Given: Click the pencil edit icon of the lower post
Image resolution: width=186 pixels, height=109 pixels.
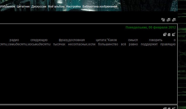Looking at the screenshot, I should click(x=174, y=108).
